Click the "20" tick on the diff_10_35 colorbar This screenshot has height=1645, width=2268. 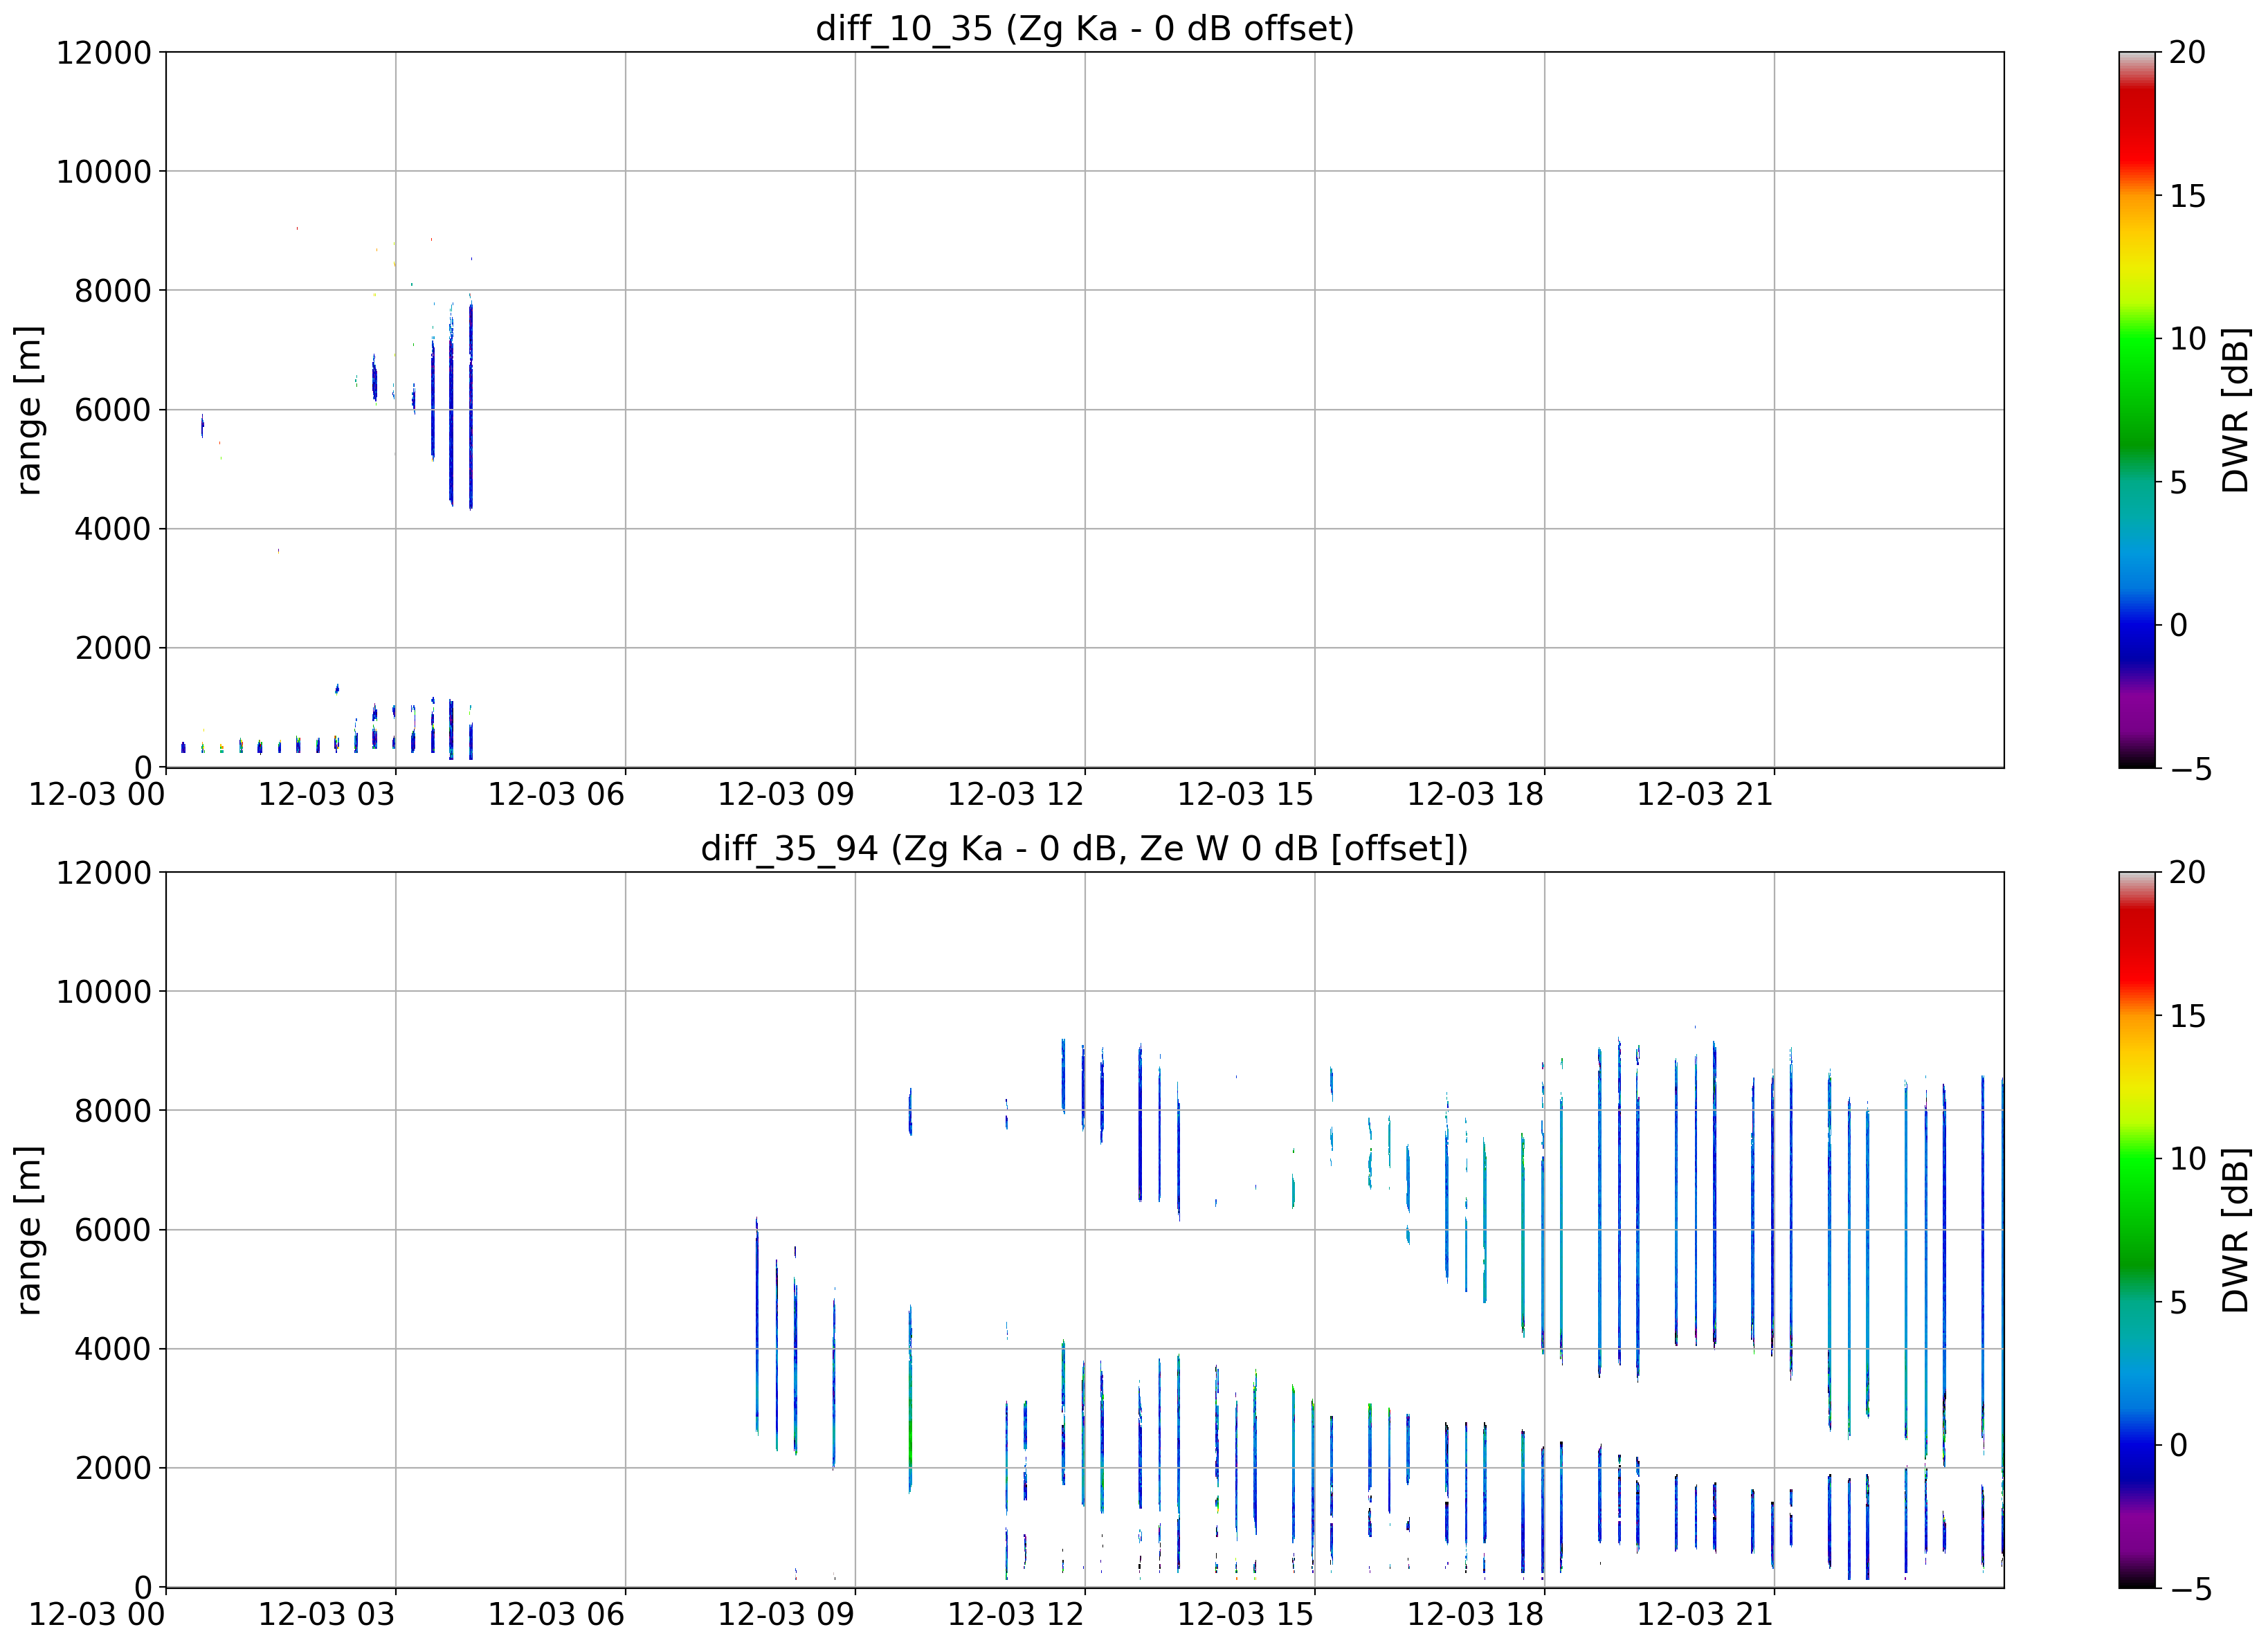coord(2187,52)
